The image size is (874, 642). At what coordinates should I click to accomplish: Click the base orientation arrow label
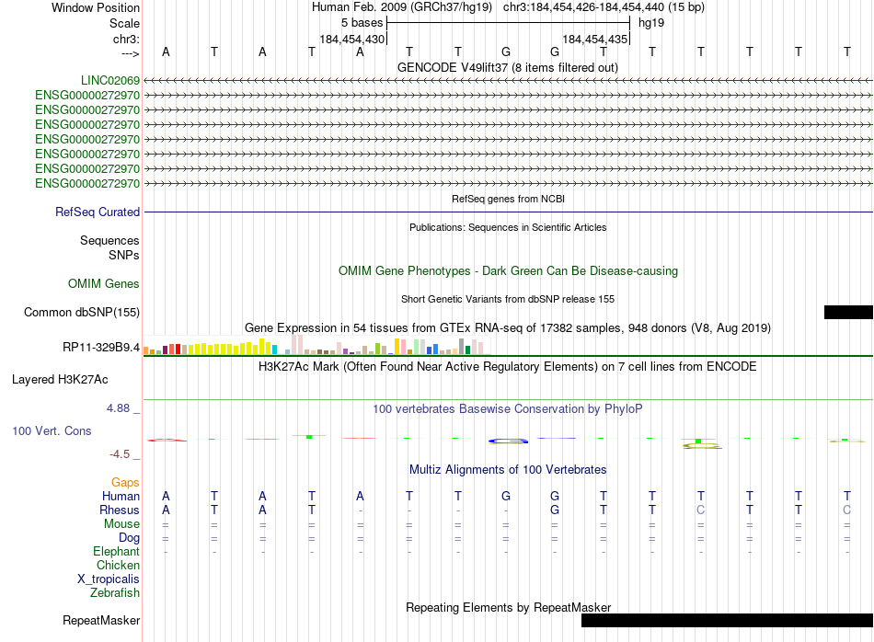coord(130,53)
